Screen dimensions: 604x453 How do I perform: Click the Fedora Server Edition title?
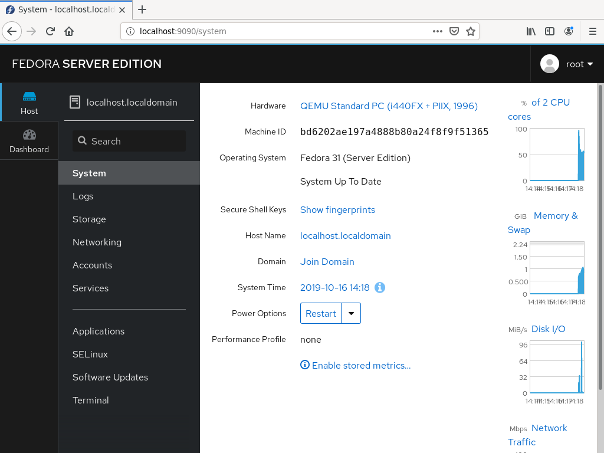[87, 64]
